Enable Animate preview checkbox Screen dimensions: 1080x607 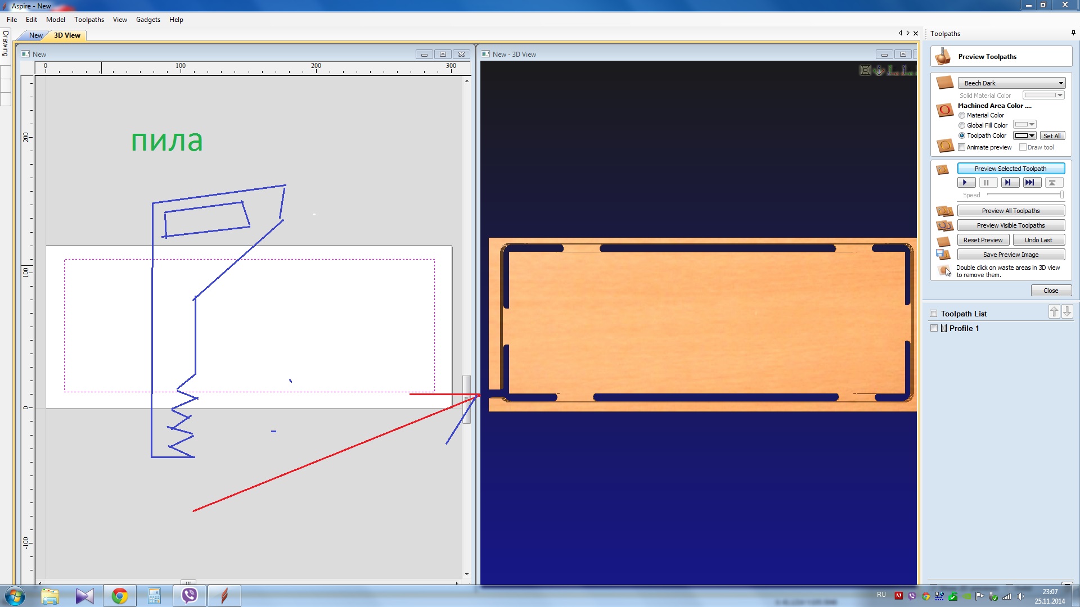point(962,147)
